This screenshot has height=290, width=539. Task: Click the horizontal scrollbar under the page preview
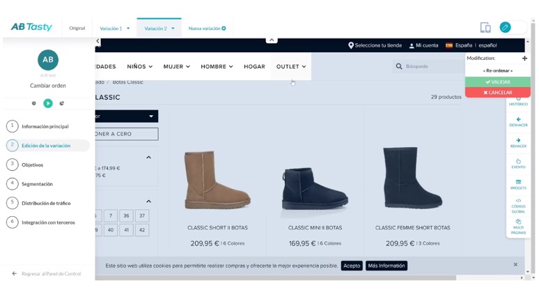click(x=275, y=277)
